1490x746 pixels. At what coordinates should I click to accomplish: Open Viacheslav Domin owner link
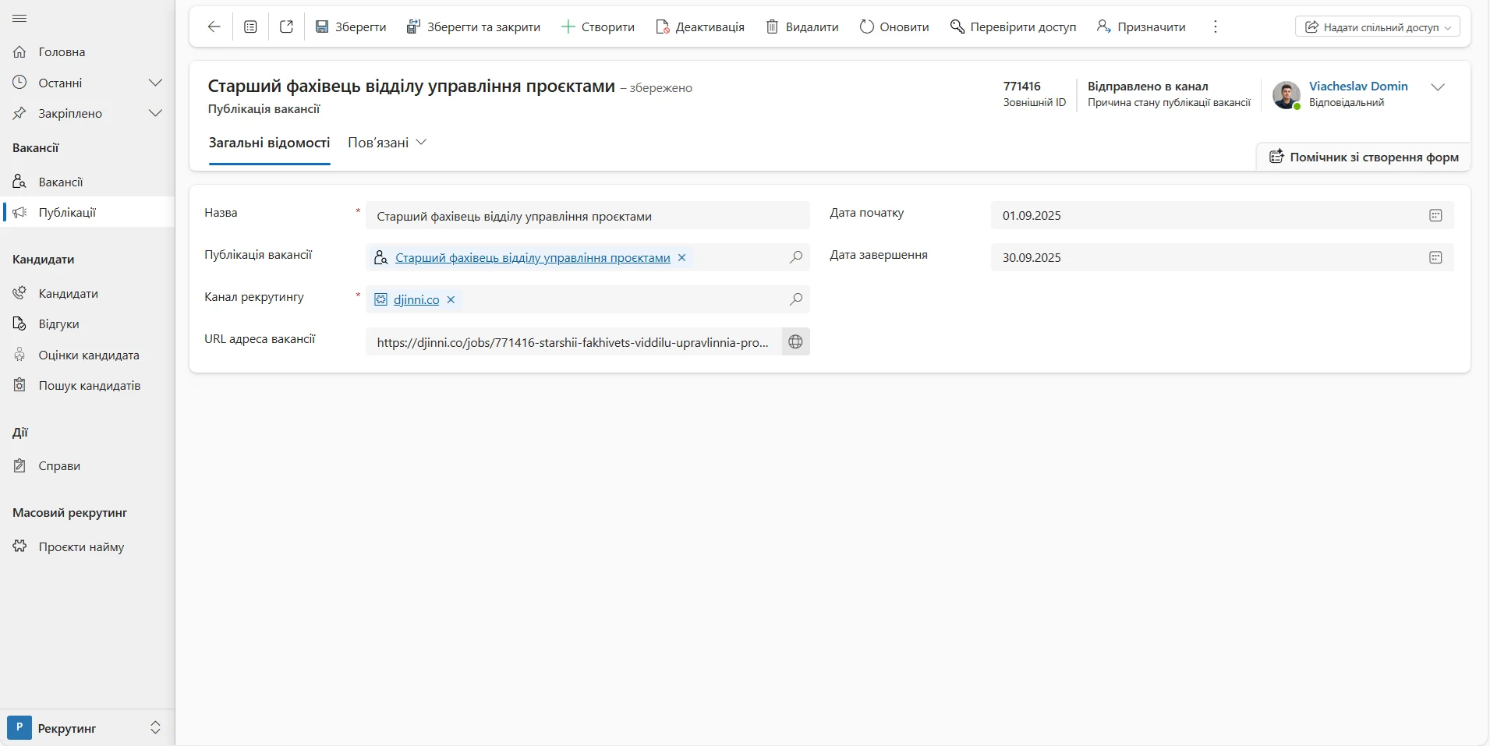[x=1357, y=87]
